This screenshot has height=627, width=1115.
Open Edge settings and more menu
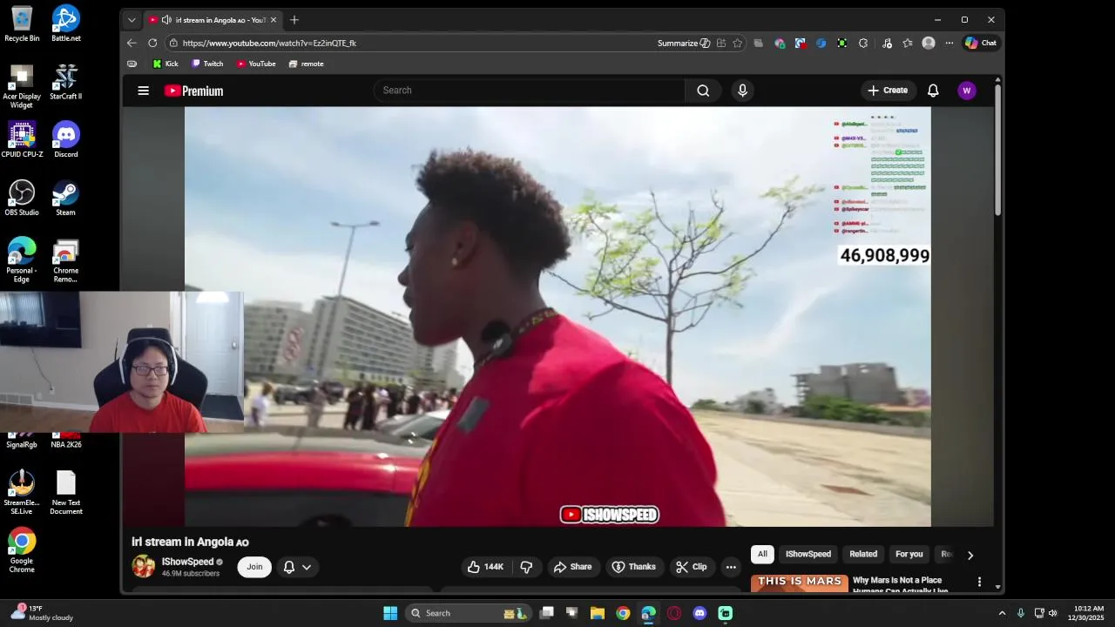[949, 43]
